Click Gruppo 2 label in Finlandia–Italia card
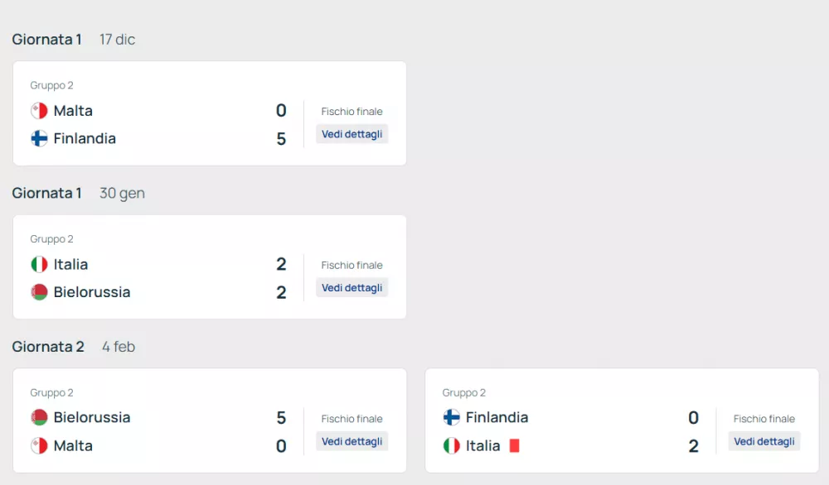The width and height of the screenshot is (829, 485). pyautogui.click(x=464, y=393)
